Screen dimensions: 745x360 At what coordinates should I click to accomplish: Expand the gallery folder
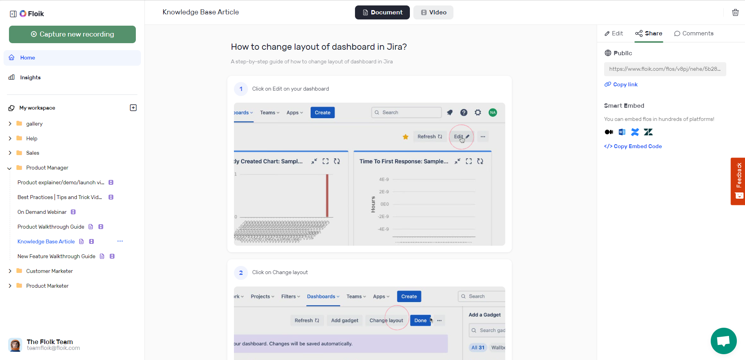10,124
